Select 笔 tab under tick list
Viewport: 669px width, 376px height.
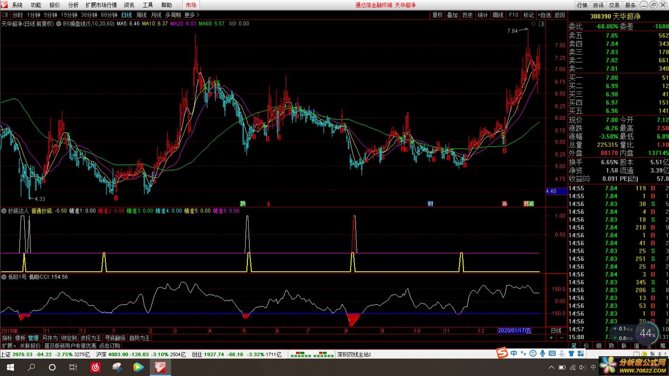pos(574,346)
